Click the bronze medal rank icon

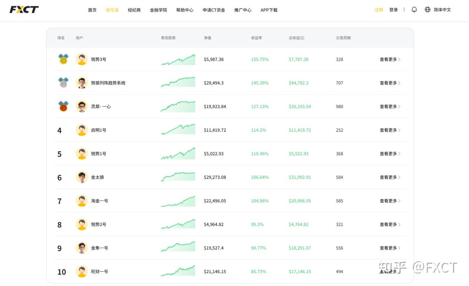[63, 106]
